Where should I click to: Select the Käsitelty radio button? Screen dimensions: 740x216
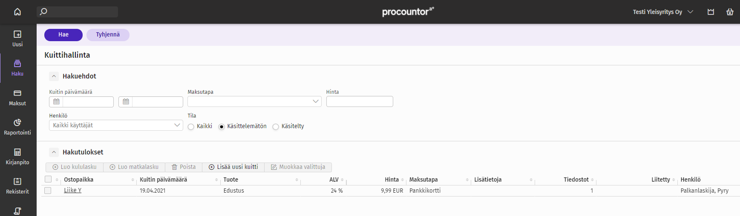(276, 126)
